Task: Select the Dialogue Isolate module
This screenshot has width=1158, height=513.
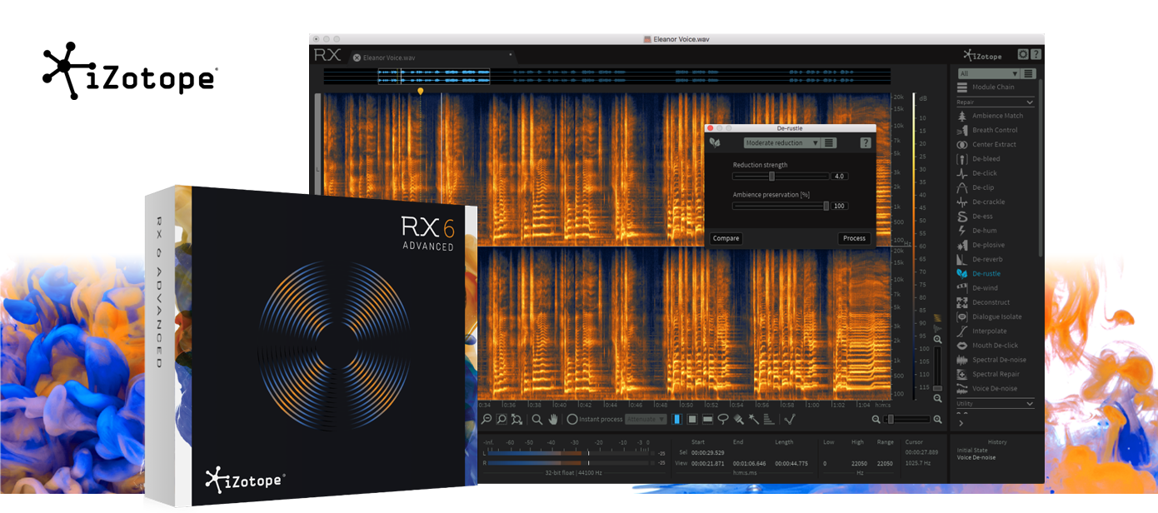Action: (x=990, y=316)
